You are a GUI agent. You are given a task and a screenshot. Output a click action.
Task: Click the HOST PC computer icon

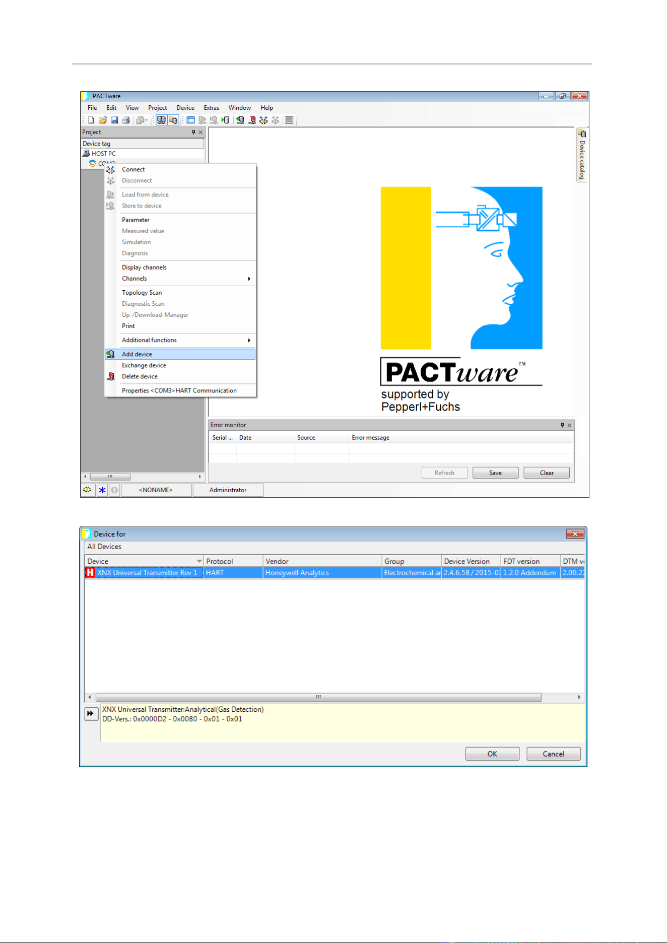pos(86,154)
